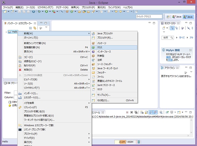Open the Run button dropdown arrow

pyautogui.click(x=50, y=12)
